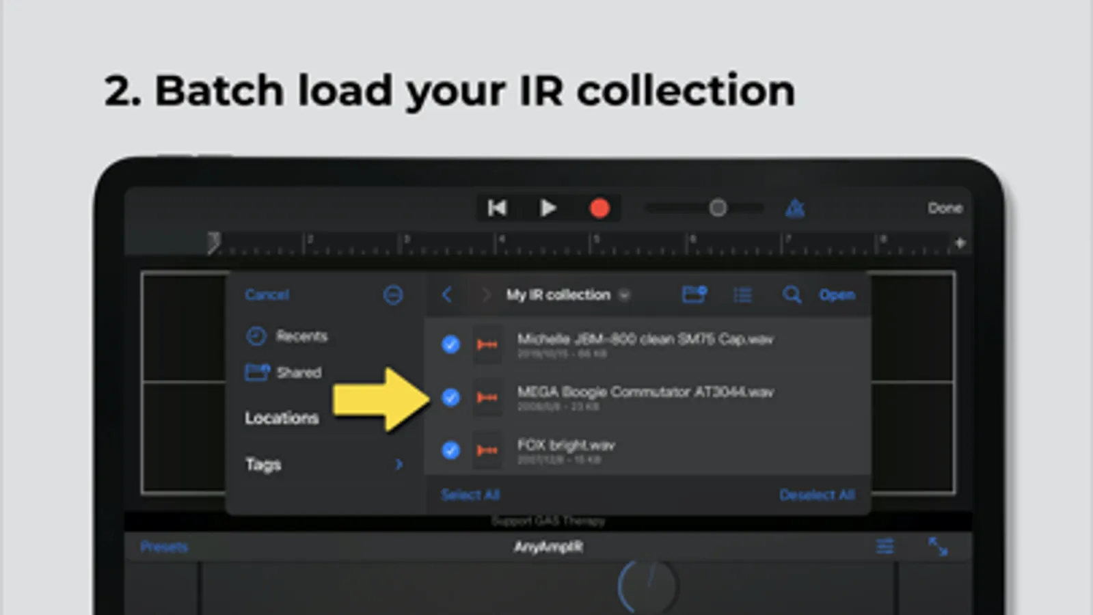Search files with the magnifier icon
Image resolution: width=1093 pixels, height=615 pixels.
click(792, 295)
